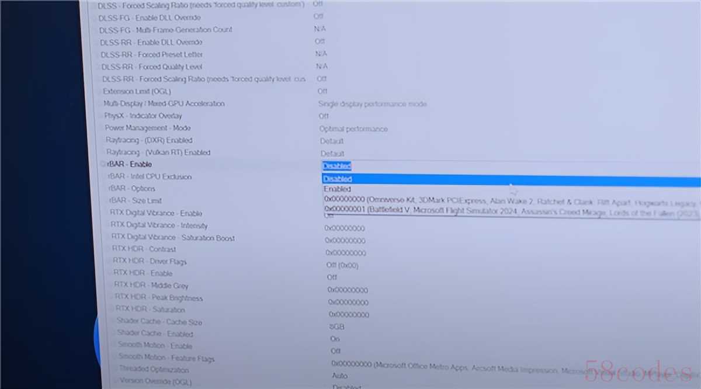The height and width of the screenshot is (389, 701).
Task: Select Raytracing - (Vulkan RT) Enabled row
Action: pyautogui.click(x=158, y=152)
